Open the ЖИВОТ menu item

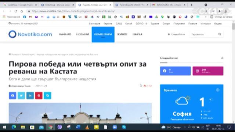122,34
